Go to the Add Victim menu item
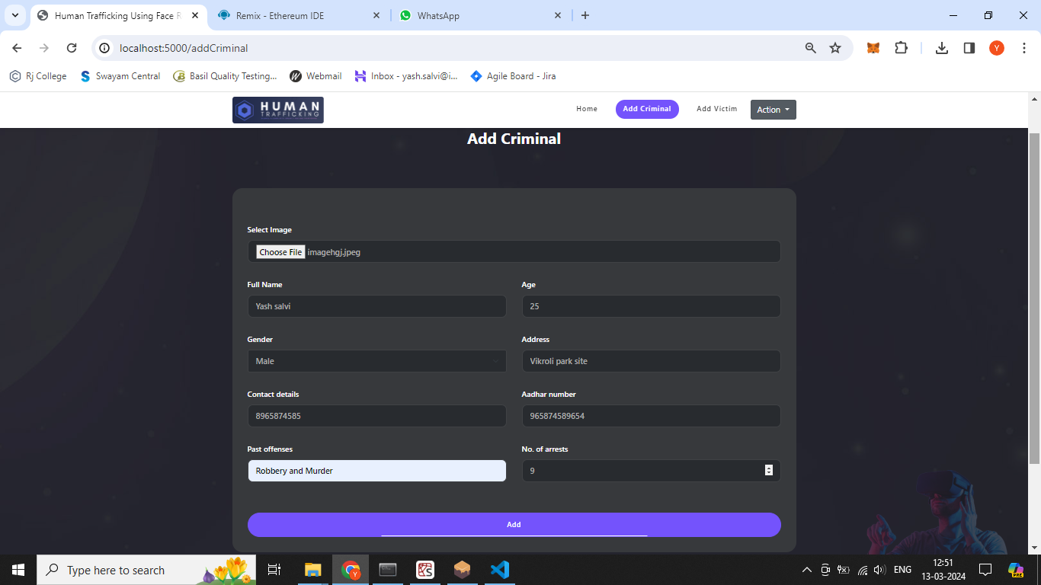The height and width of the screenshot is (585, 1041). (x=716, y=109)
